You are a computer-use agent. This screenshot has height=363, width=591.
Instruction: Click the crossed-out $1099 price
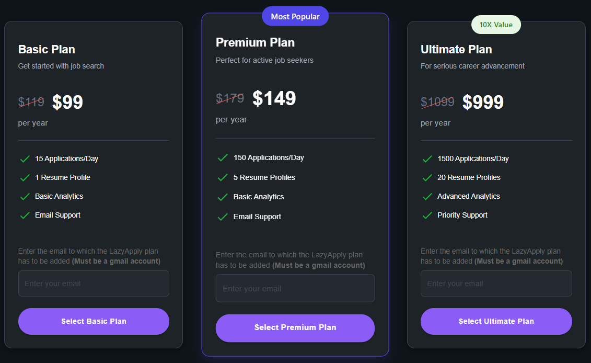[437, 102]
